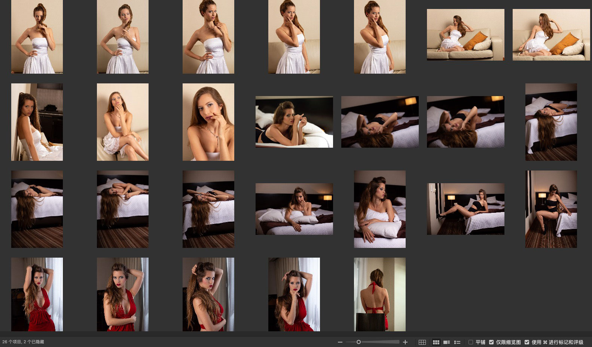592x347 pixels.
Task: Click the thumbnail size slider handle
Action: [x=358, y=342]
